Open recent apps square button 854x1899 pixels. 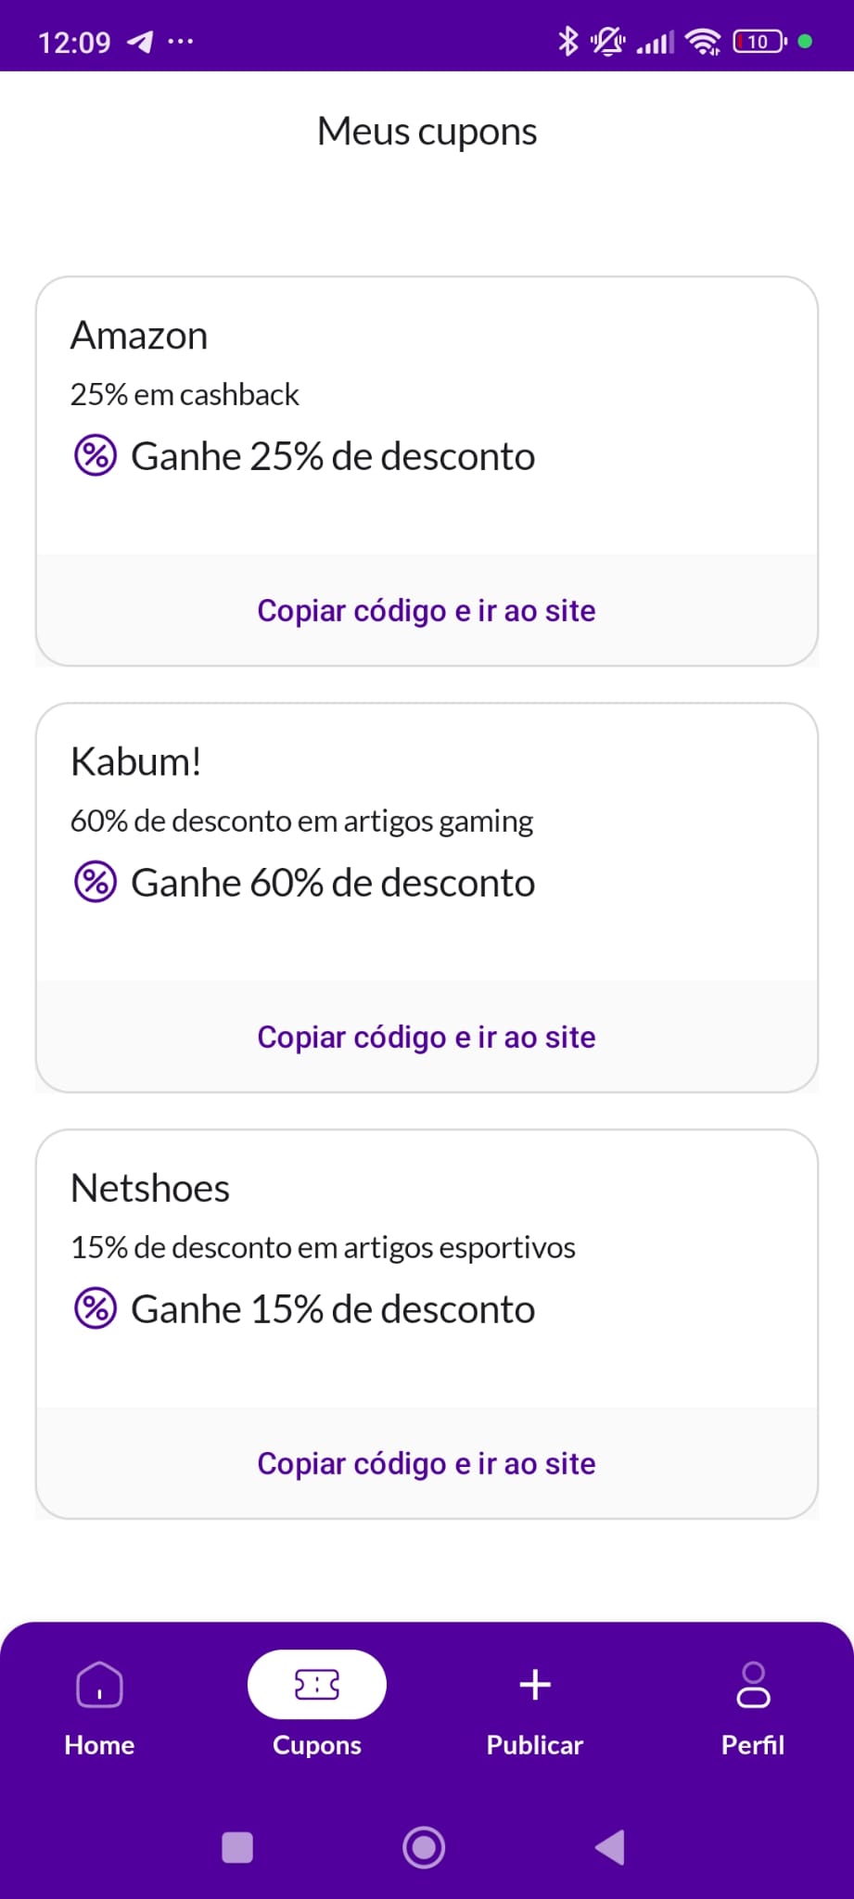pos(237,1847)
